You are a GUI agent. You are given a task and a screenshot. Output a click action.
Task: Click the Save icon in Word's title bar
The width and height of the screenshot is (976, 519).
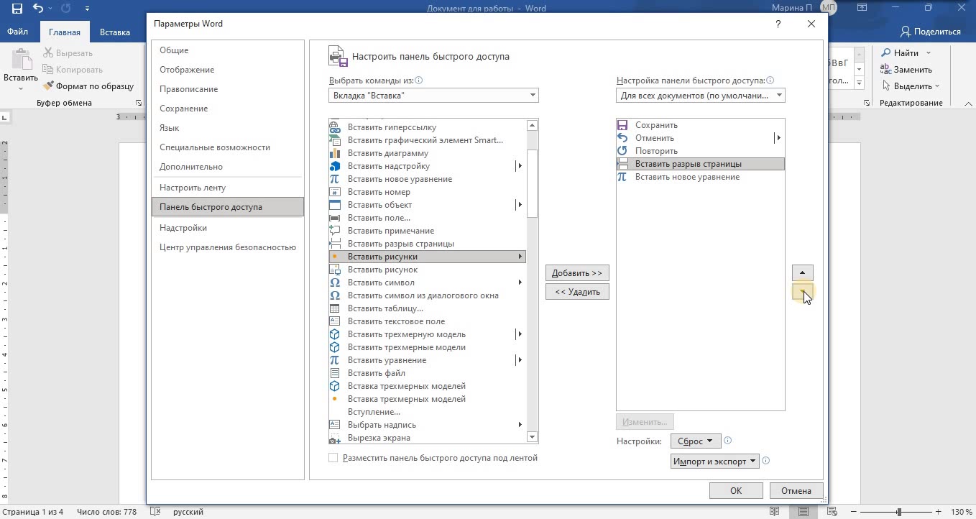coord(17,9)
